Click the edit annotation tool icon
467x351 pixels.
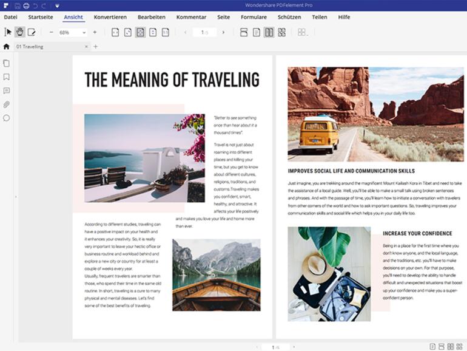click(x=32, y=32)
